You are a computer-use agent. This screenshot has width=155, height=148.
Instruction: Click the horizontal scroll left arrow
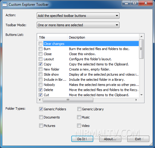pyautogui.click(x=40, y=100)
